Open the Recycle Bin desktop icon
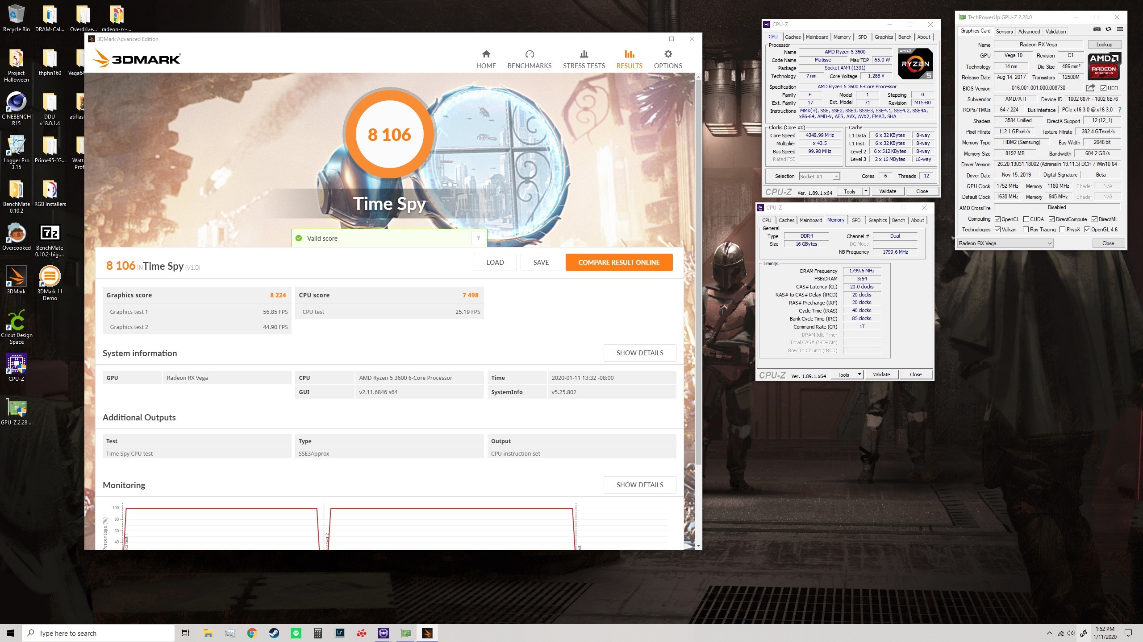Image resolution: width=1143 pixels, height=642 pixels. pos(17,18)
